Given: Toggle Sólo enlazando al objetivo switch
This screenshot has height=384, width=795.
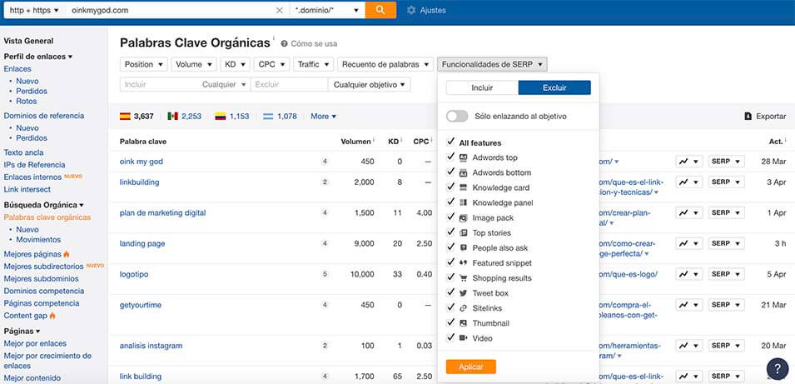Looking at the screenshot, I should click(457, 116).
